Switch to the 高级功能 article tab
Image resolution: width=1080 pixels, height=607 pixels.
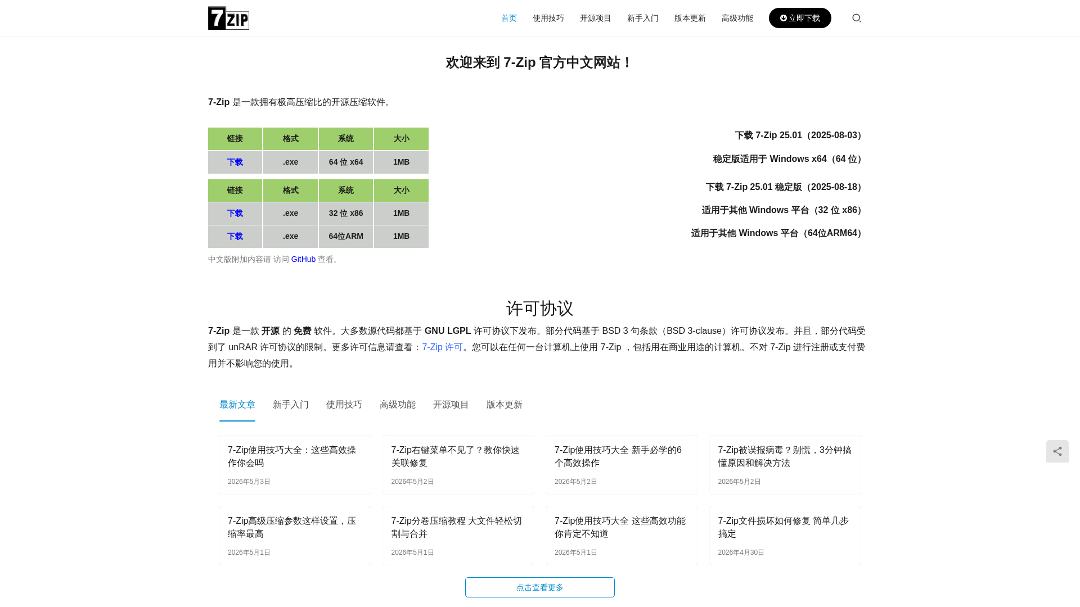398,405
